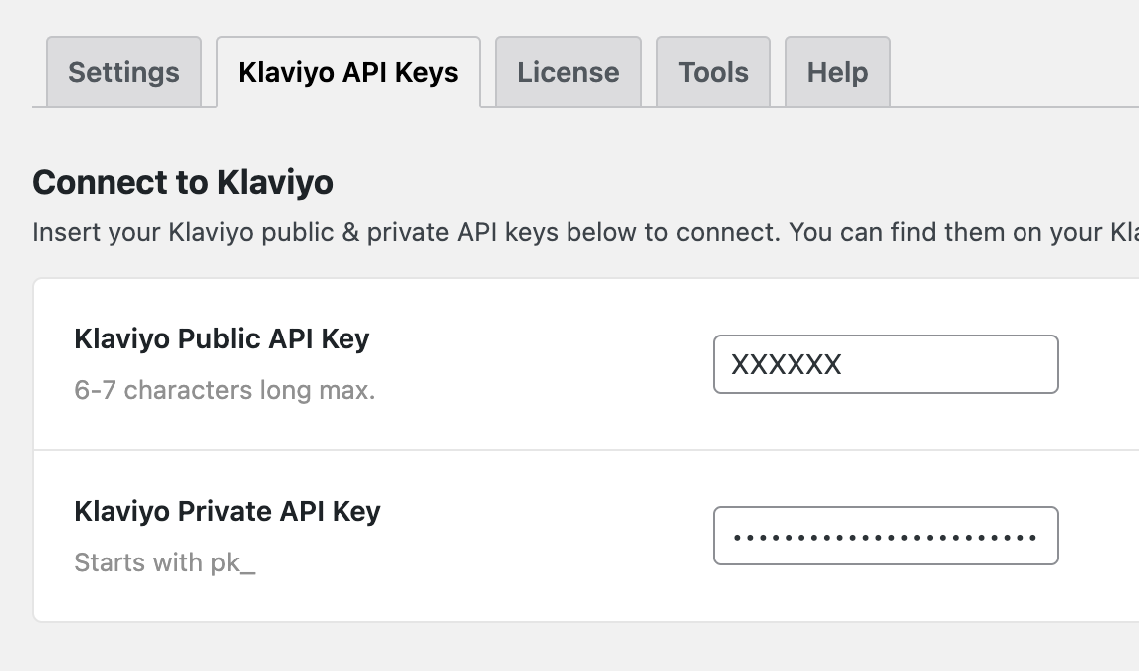Open the Help tab
This screenshot has height=671, width=1139.
(836, 71)
